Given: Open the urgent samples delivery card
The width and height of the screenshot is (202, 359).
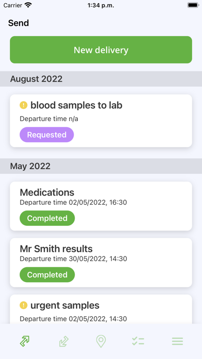Looking at the screenshot, I should [101, 309].
